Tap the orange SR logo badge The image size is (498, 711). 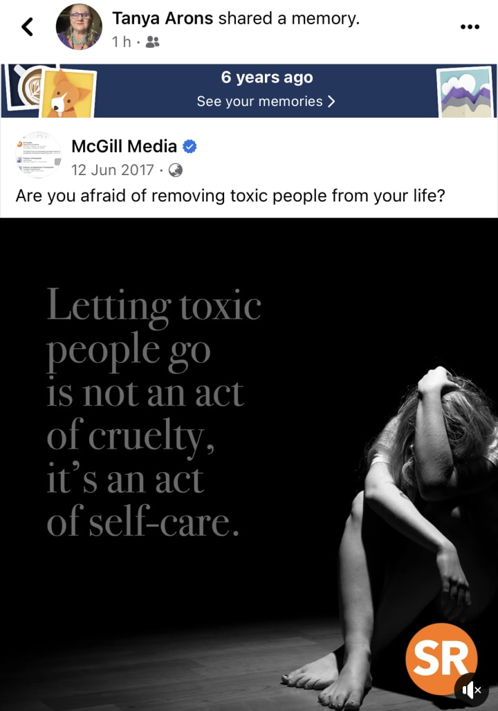tap(441, 659)
